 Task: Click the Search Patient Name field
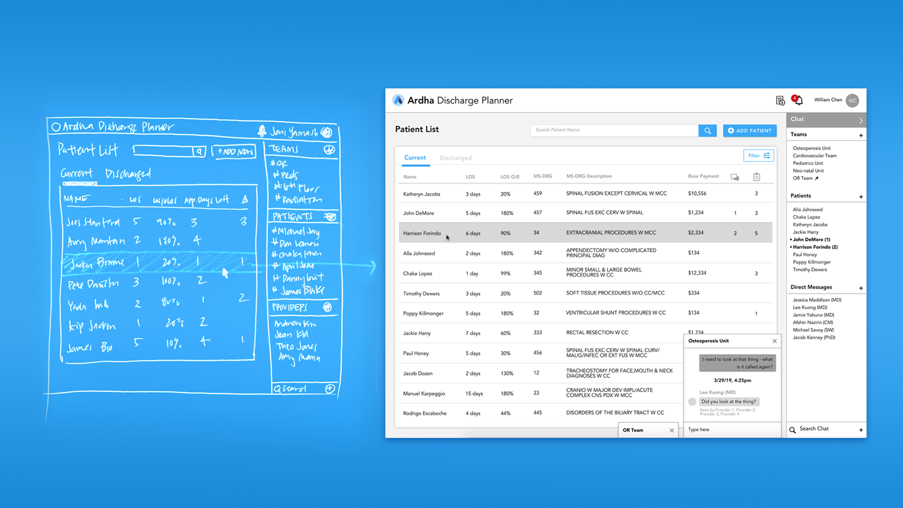(x=615, y=130)
